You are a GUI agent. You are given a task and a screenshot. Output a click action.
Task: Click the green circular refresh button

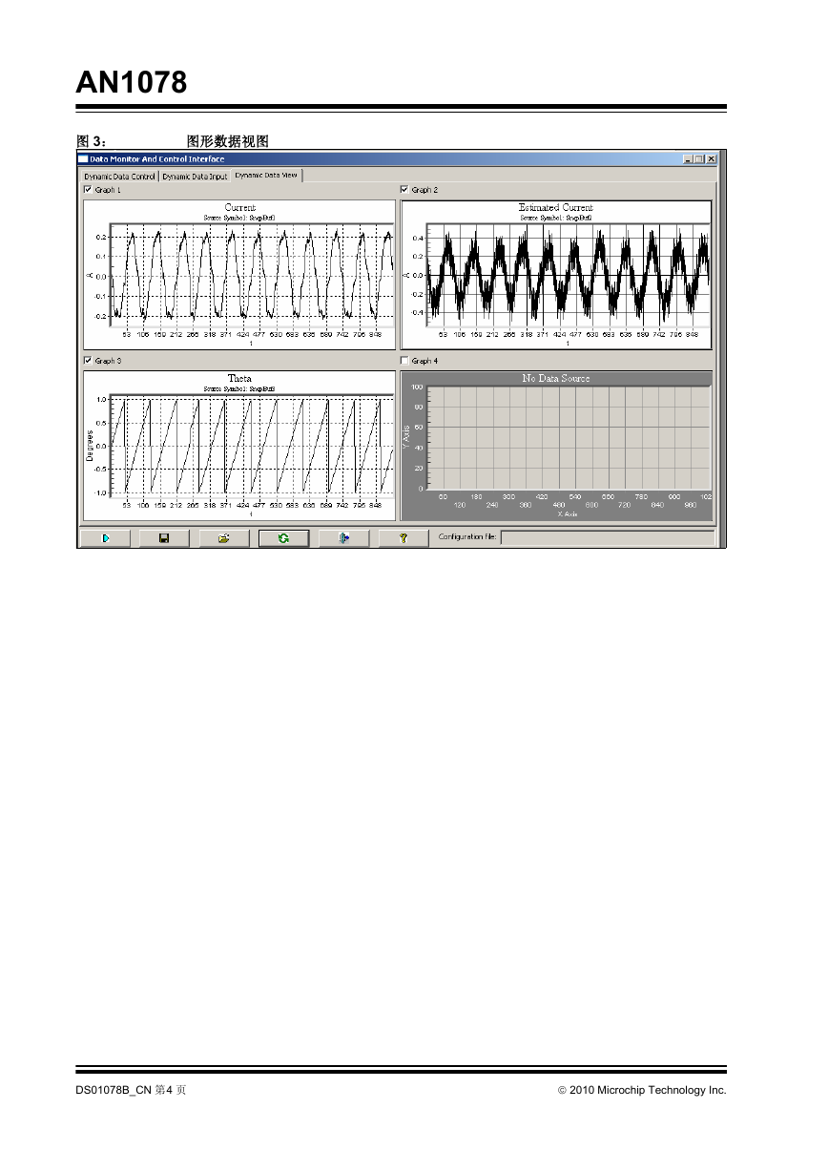pos(283,538)
